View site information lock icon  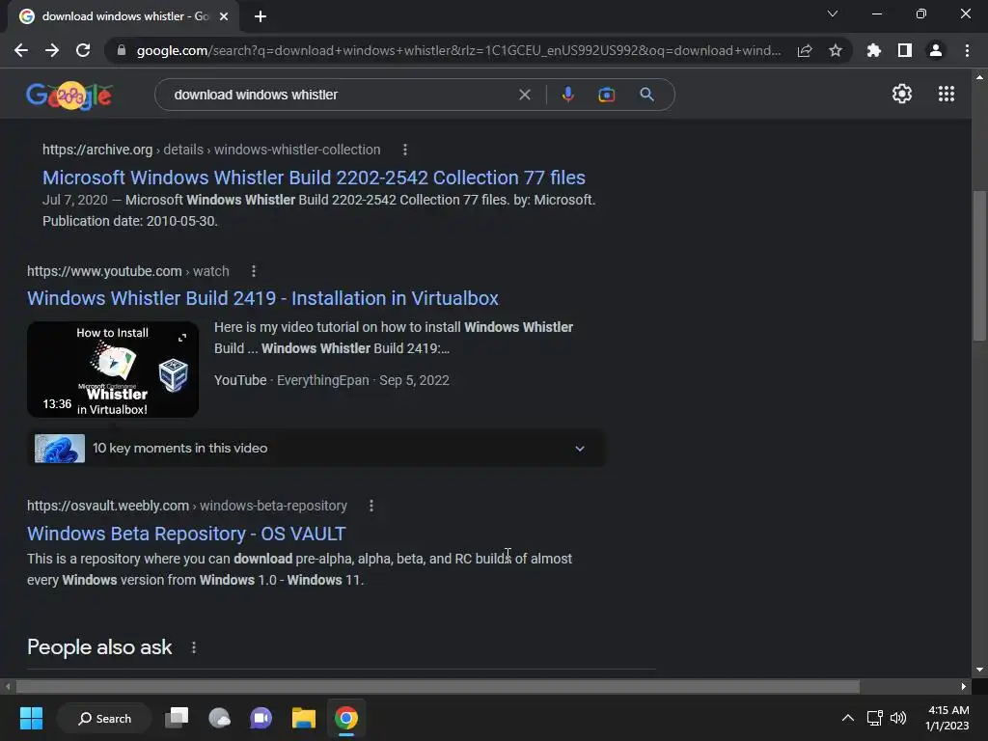coord(122,50)
